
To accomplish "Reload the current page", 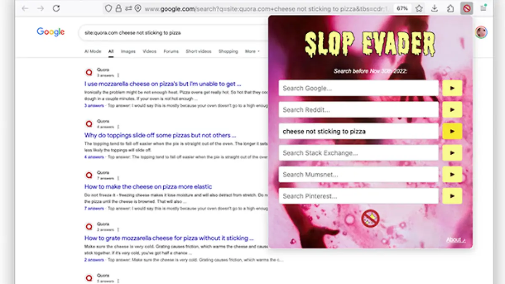I will click(56, 8).
